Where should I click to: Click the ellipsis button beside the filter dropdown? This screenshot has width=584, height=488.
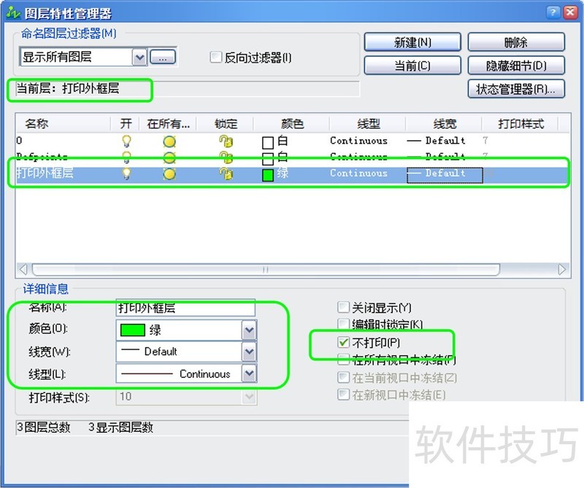pyautogui.click(x=163, y=58)
